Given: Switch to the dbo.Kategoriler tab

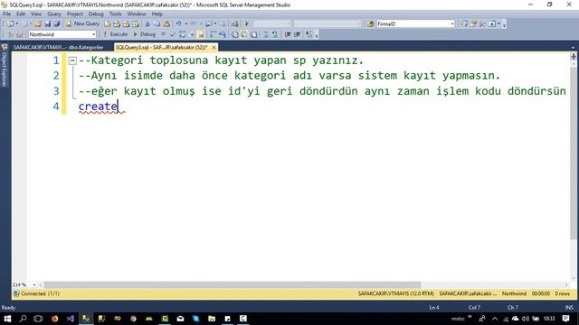Looking at the screenshot, I should 58,47.
